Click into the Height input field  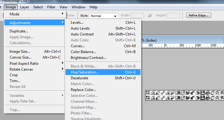(x=173, y=15)
